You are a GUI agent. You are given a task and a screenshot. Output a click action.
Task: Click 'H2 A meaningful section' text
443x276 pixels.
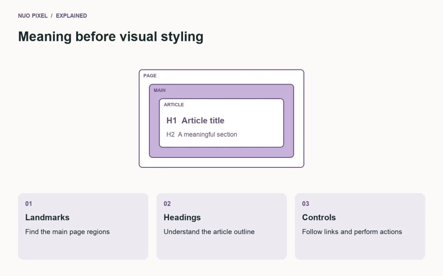pos(202,135)
